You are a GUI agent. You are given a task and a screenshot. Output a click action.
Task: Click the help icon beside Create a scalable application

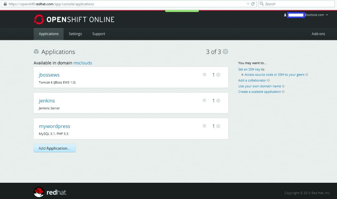click(x=283, y=92)
